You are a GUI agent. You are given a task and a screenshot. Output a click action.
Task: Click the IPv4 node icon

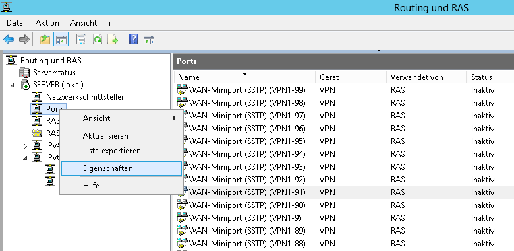click(37, 145)
